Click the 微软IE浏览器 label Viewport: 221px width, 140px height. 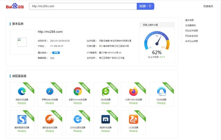tap(22, 100)
